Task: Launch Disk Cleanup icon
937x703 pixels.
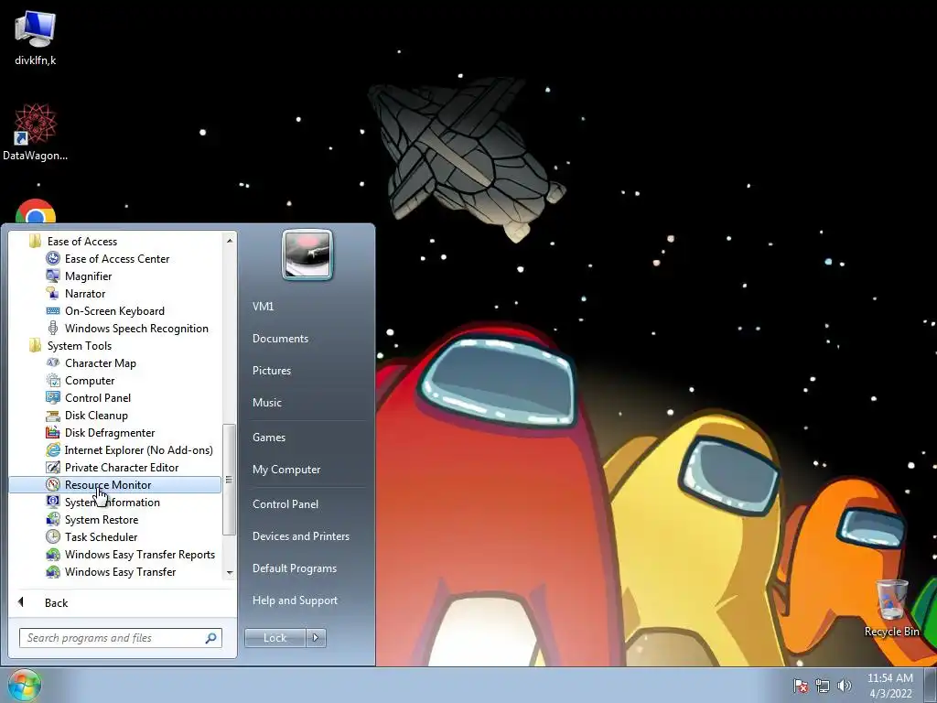Action: click(53, 415)
